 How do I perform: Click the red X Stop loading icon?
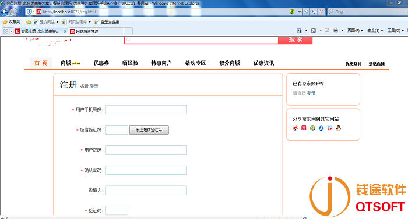[x=322, y=12]
